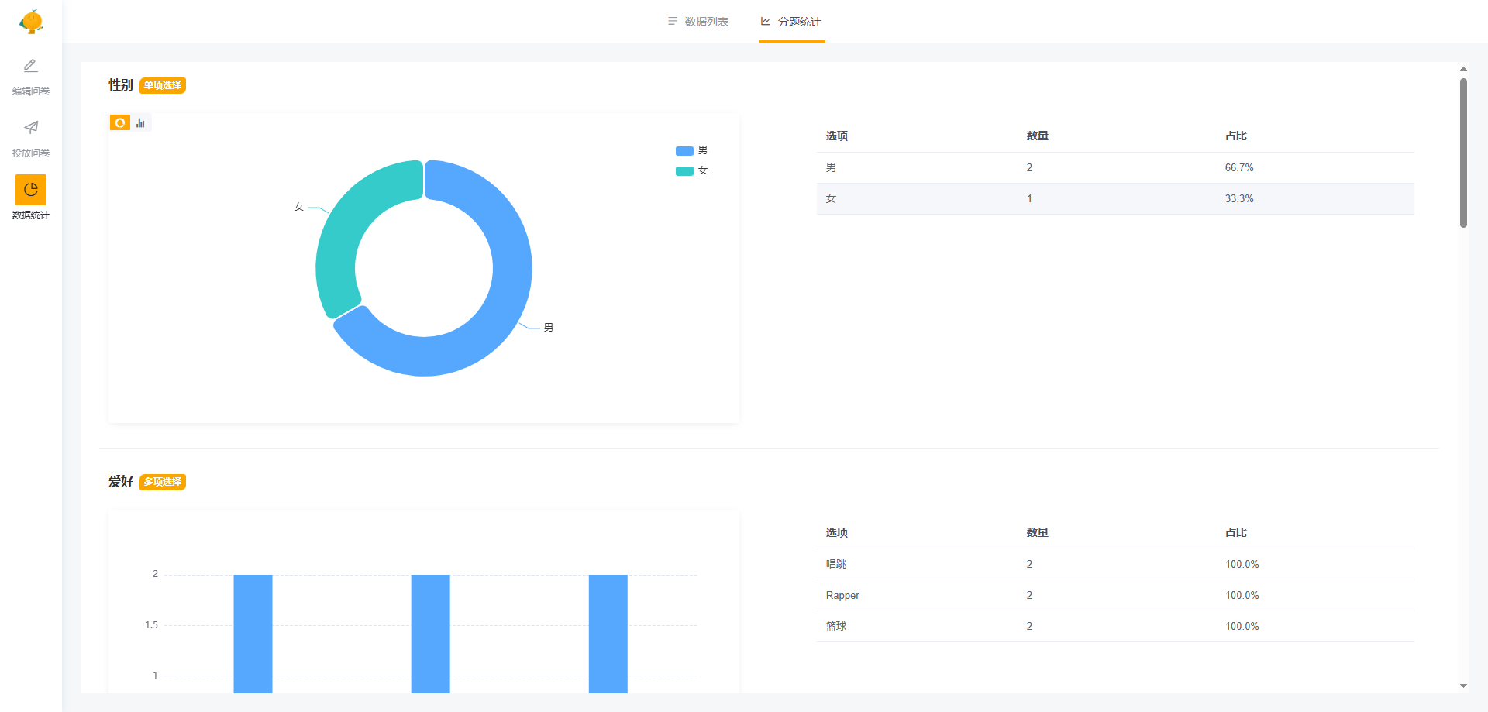The height and width of the screenshot is (712, 1488).
Task: Click the scrollbar down arrow
Action: [1463, 686]
